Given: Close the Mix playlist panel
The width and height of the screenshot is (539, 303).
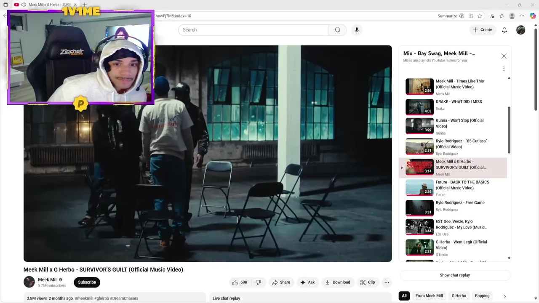Looking at the screenshot, I should coord(504,56).
